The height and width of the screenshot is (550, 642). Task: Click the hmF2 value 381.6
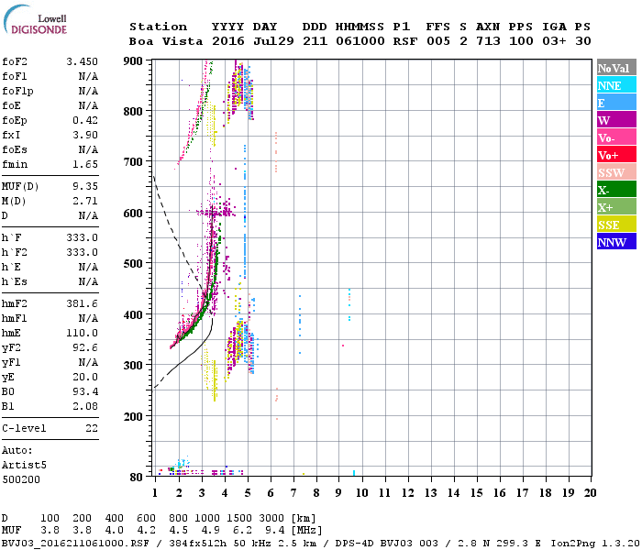82,303
